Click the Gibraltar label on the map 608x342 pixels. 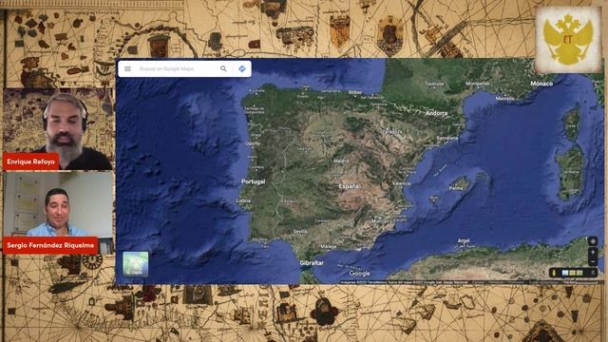(x=312, y=263)
